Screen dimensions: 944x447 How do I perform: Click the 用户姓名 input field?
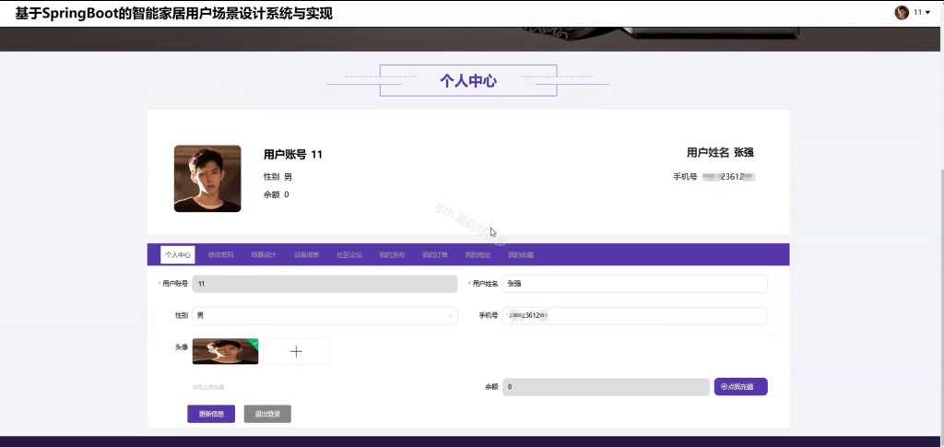tap(635, 284)
